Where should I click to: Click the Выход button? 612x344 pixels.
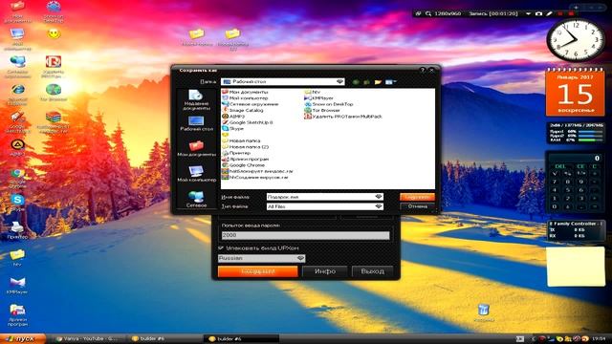click(372, 271)
